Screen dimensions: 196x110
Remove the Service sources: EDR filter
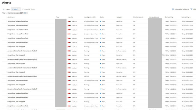point(25,13)
